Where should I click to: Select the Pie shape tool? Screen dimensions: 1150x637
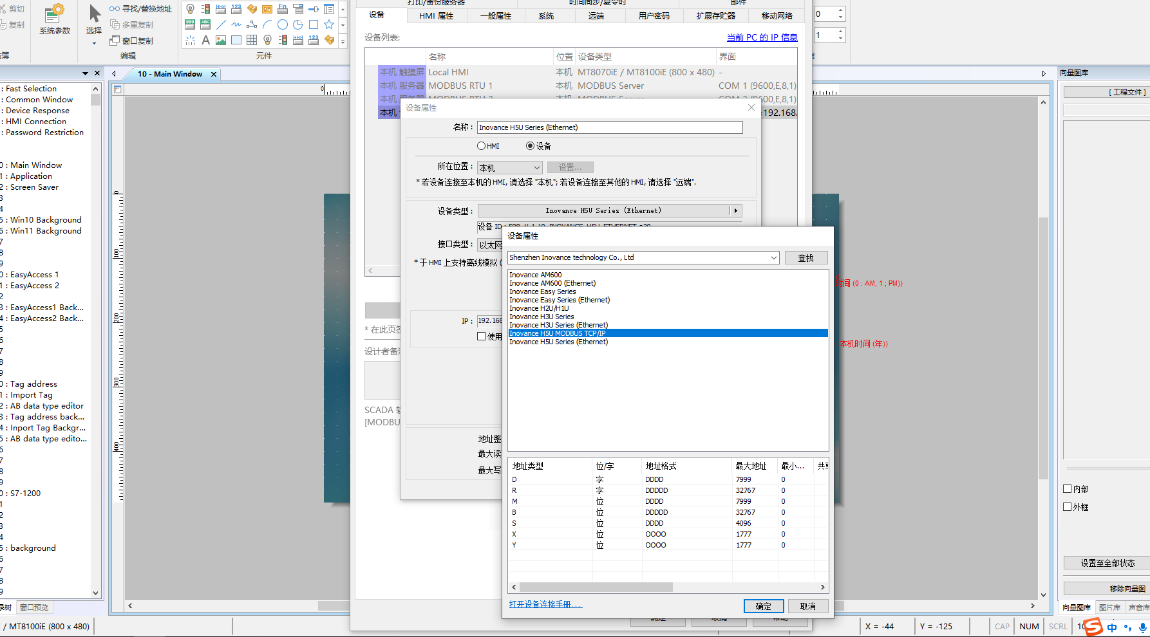tap(298, 24)
